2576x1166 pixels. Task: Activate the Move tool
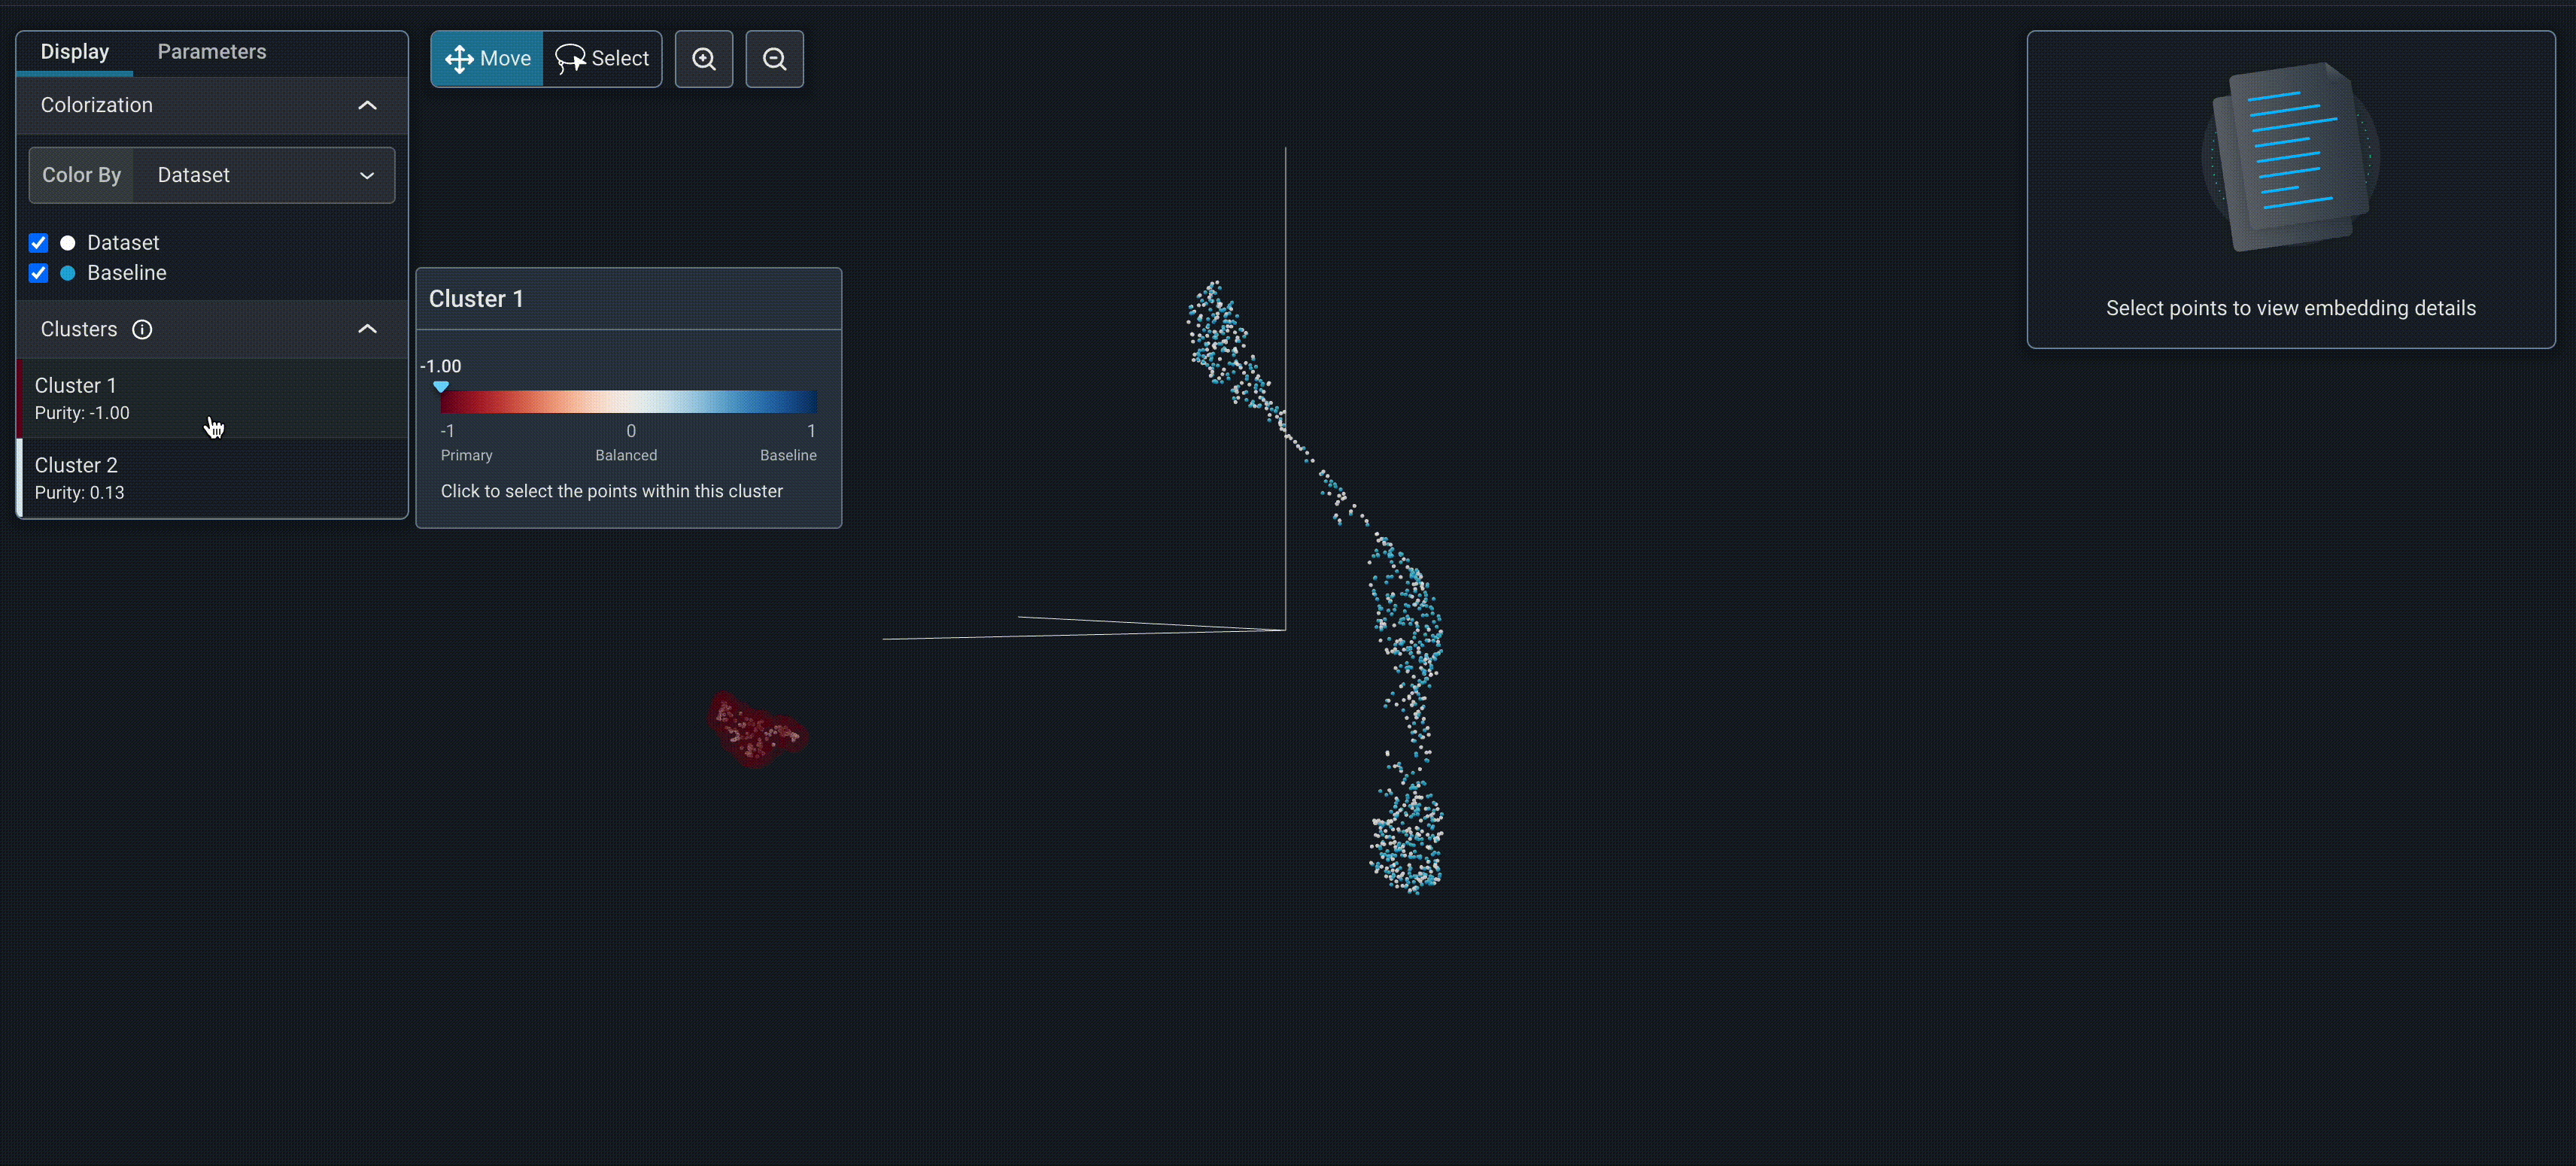[488, 59]
